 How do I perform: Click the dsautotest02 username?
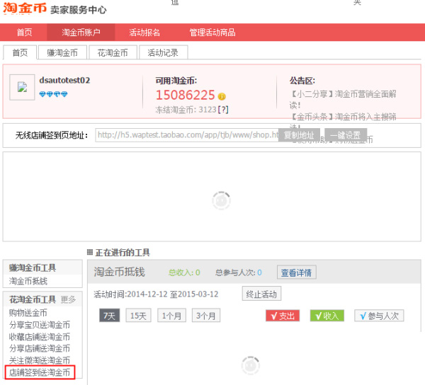coord(64,80)
